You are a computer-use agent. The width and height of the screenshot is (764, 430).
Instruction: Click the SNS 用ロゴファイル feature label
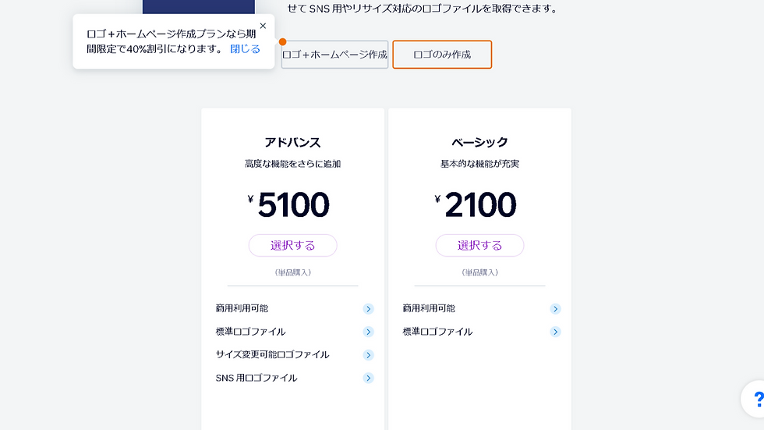click(x=256, y=378)
